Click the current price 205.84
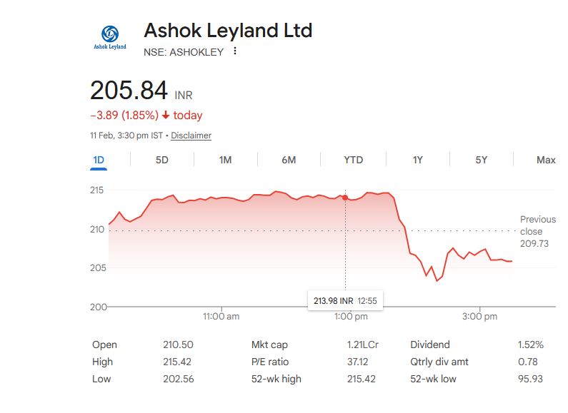The image size is (568, 413). (129, 91)
